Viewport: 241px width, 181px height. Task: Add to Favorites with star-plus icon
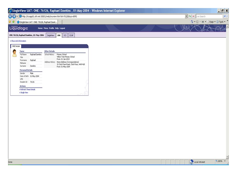click(x=14, y=22)
